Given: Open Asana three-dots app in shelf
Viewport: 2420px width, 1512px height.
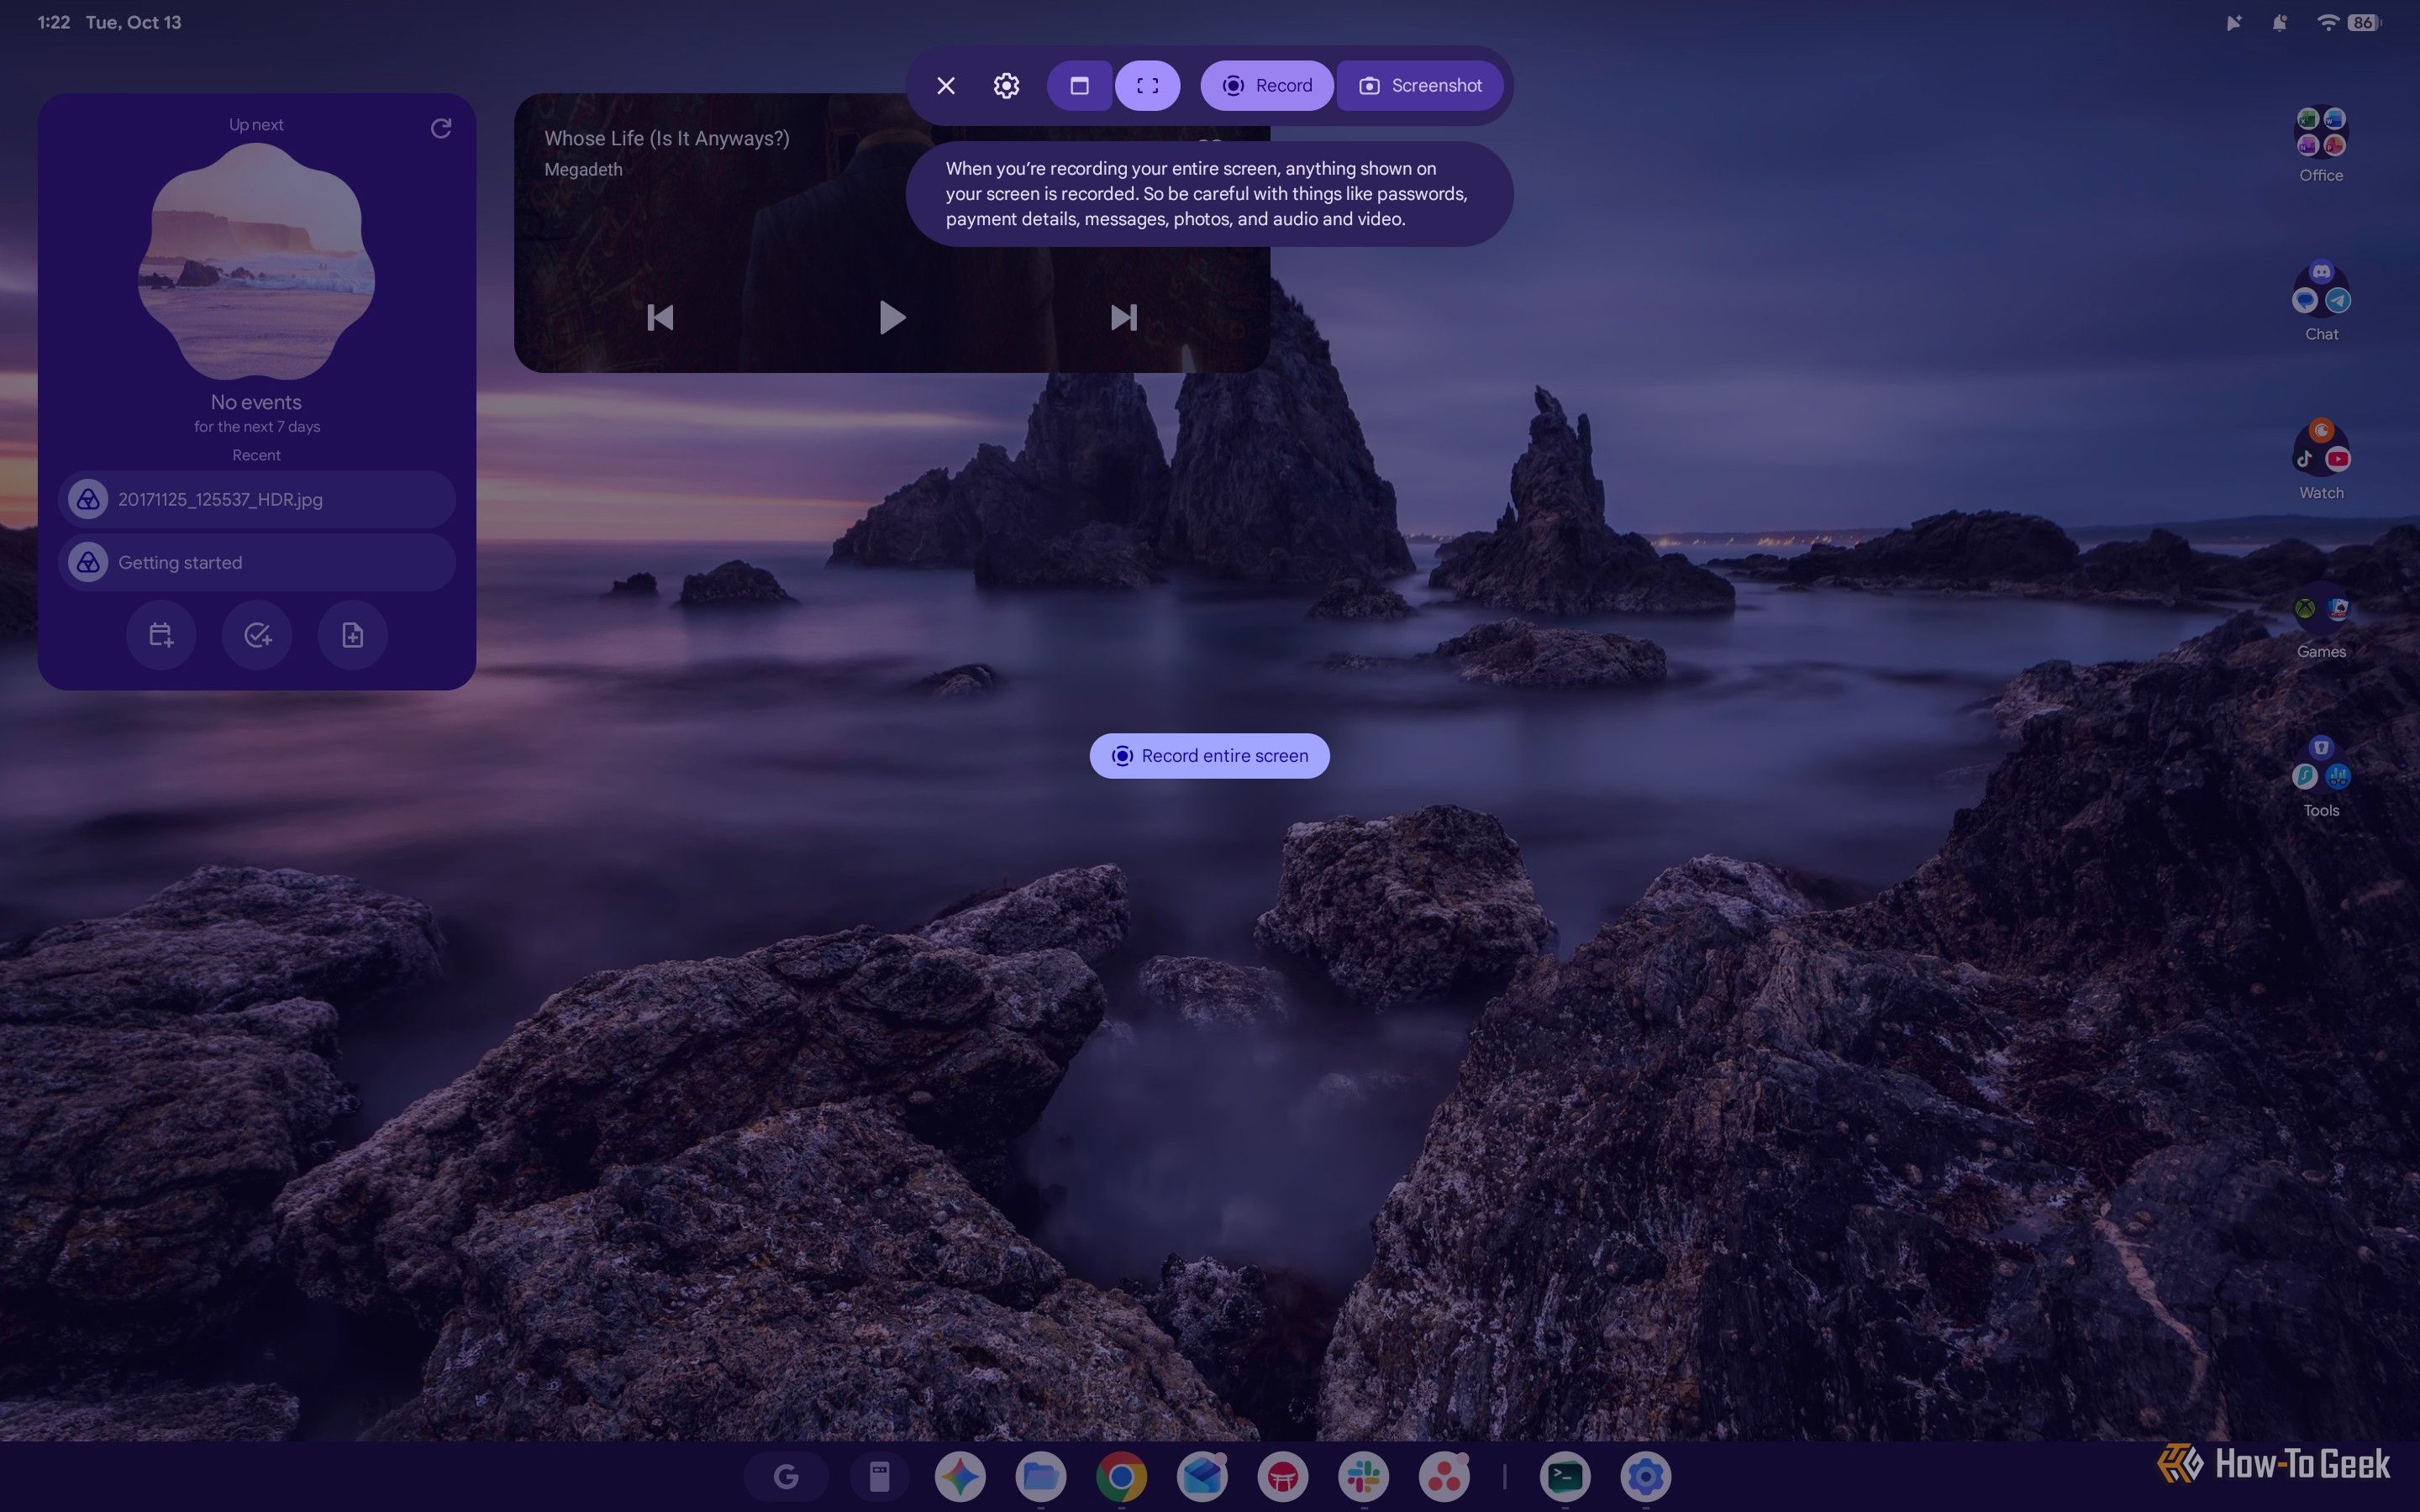Looking at the screenshot, I should coord(1444,1476).
